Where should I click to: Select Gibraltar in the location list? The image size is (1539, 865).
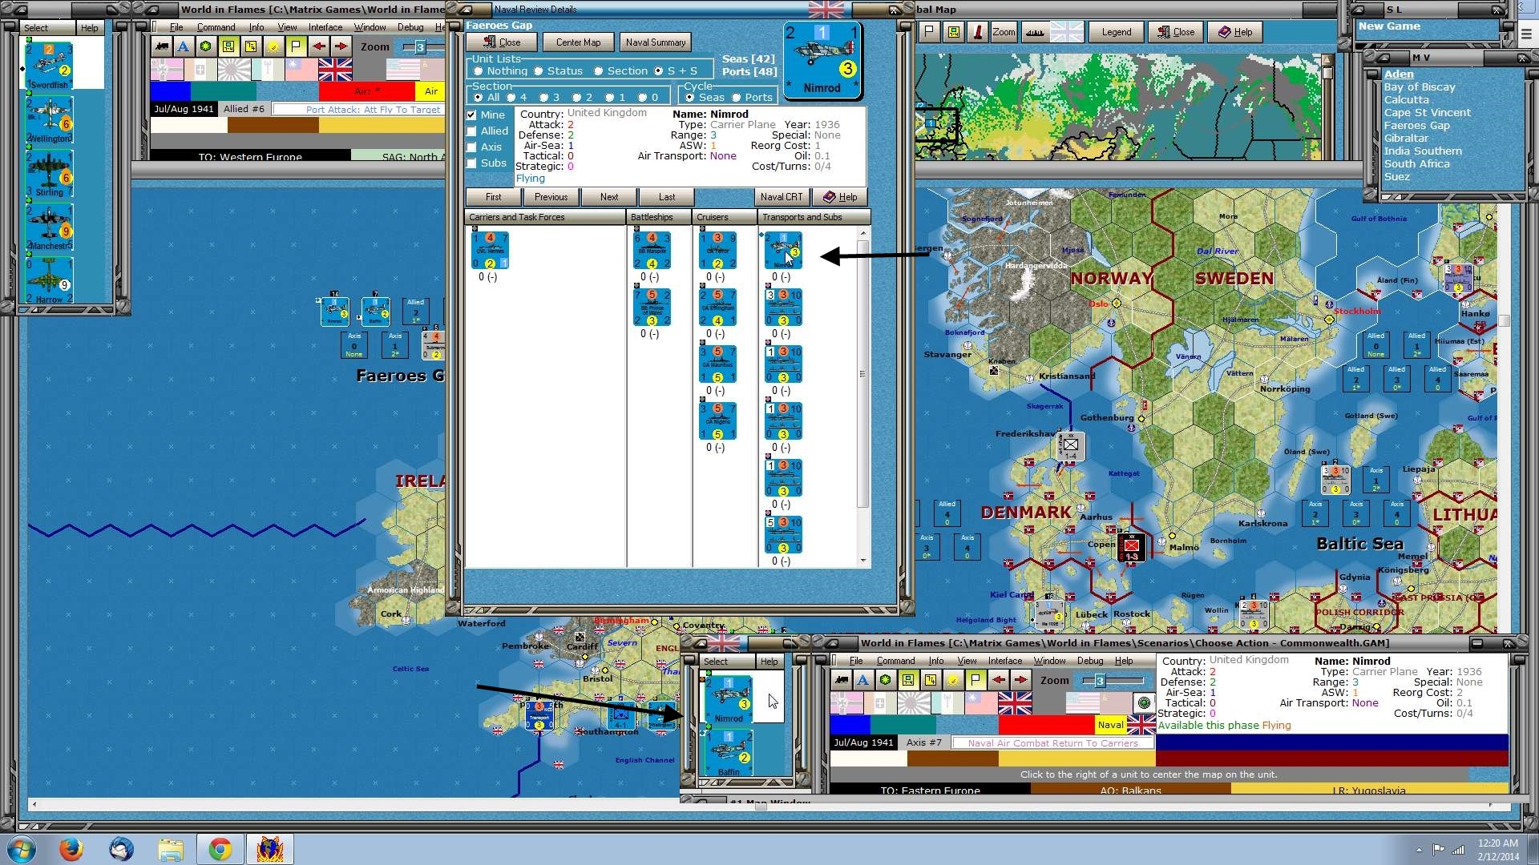[1406, 139]
